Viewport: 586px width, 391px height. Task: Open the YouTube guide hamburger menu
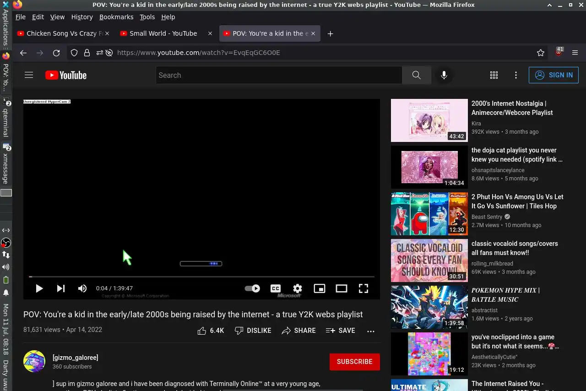tap(29, 75)
